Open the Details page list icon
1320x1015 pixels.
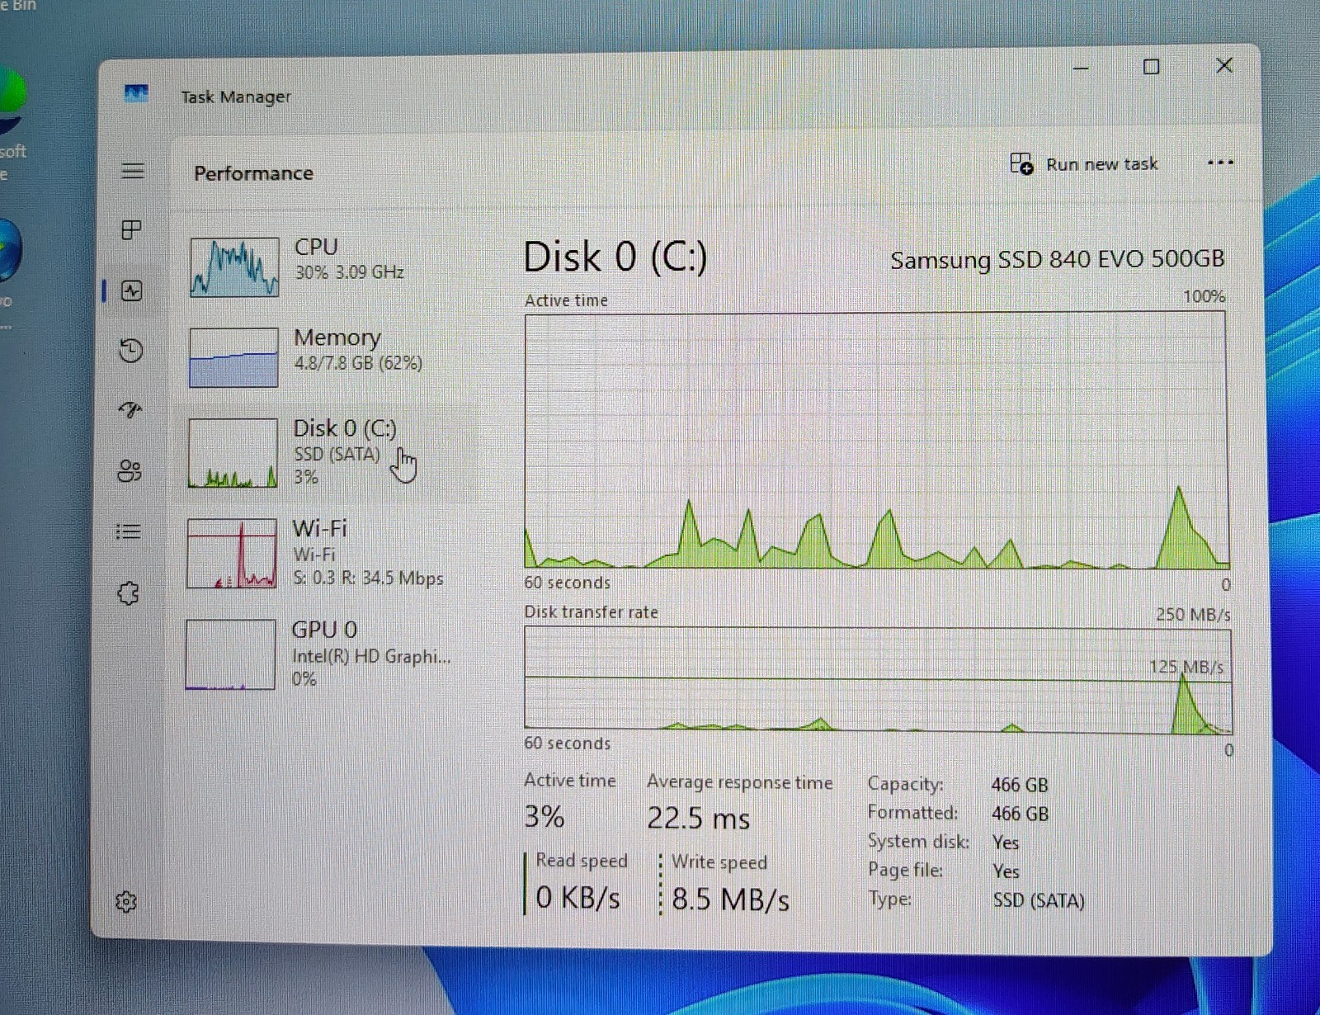129,531
